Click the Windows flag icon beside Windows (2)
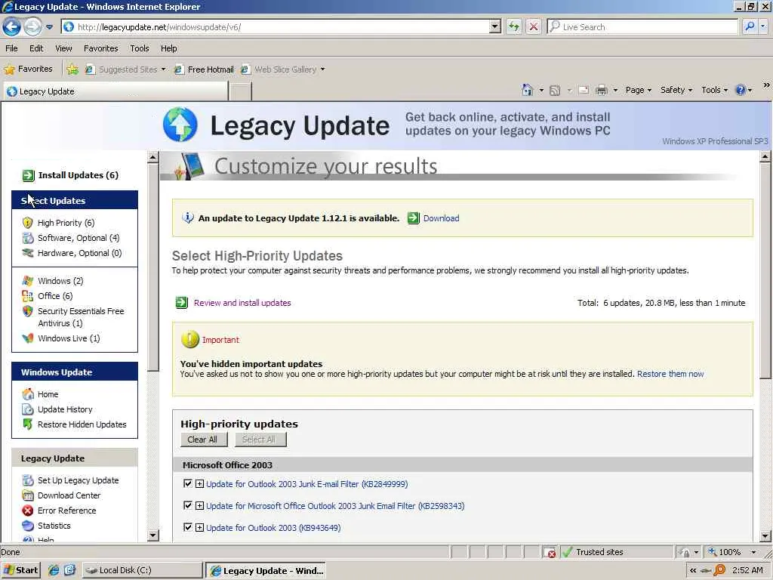Screen dimensions: 773x580 tap(28, 281)
